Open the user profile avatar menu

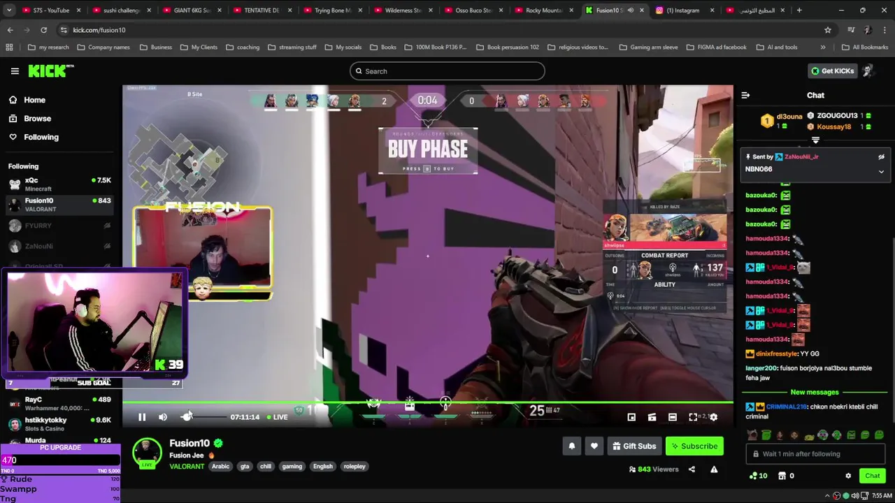tap(868, 71)
